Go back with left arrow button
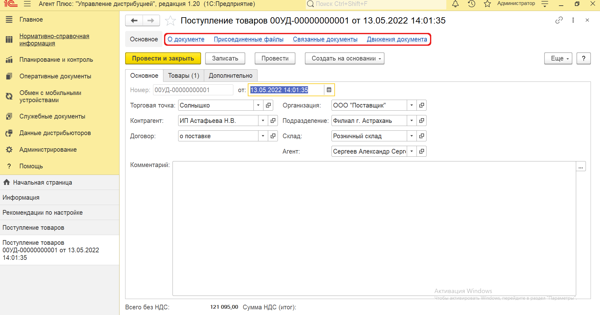Screen dimensions: 600x315 click(134, 20)
